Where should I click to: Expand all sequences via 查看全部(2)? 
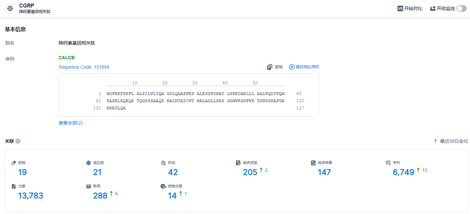coord(71,123)
